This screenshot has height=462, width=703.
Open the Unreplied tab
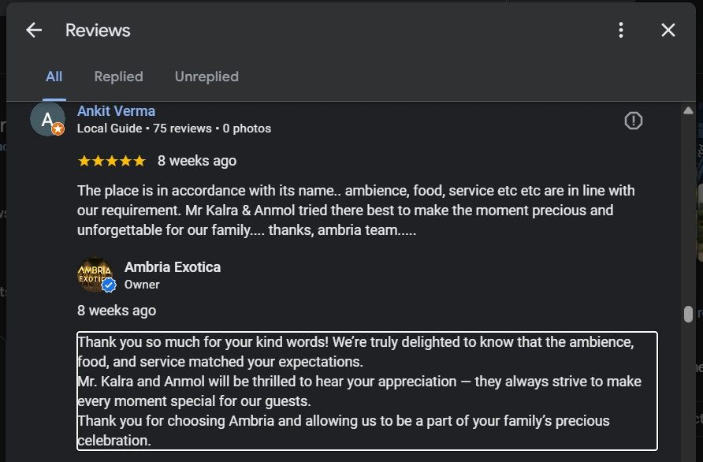pos(206,76)
